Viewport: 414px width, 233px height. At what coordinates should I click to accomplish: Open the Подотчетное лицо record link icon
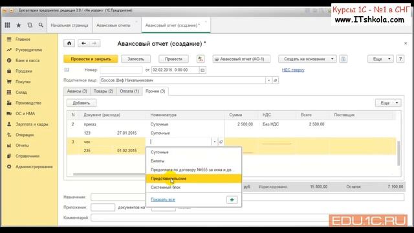pos(276,80)
